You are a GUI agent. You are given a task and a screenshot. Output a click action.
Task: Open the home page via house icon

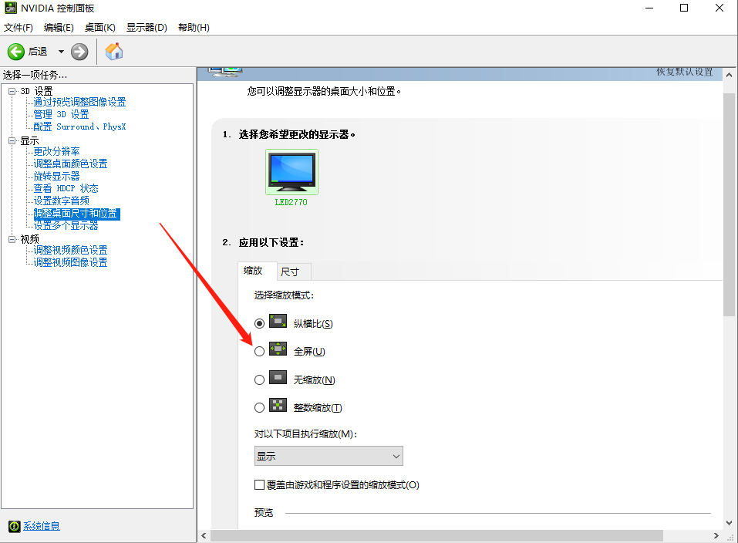pos(113,51)
